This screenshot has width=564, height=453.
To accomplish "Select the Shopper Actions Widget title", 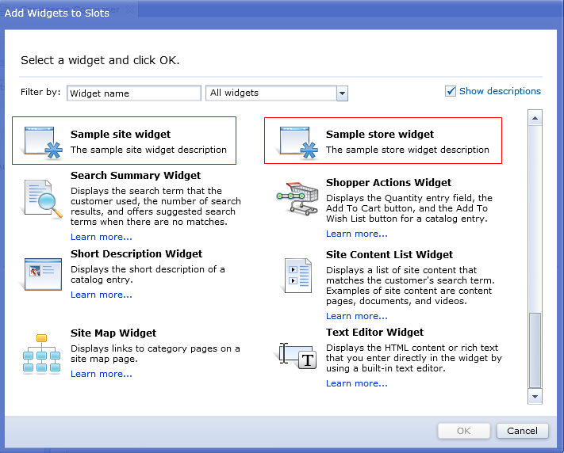I will tap(389, 182).
